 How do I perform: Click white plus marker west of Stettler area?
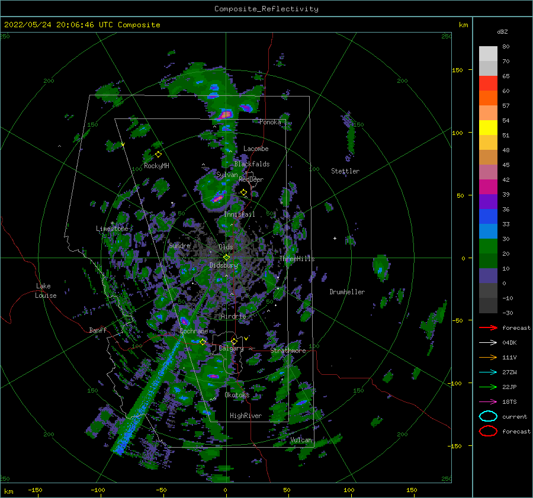(335, 238)
